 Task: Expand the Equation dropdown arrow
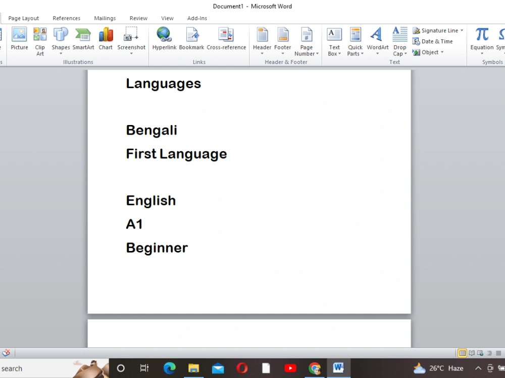(482, 54)
